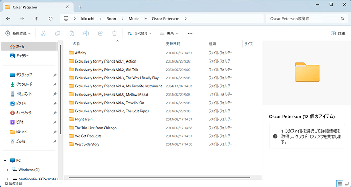This screenshot has width=351, height=187.
Task: Close the Oscar Peterson tab
Action: (67, 7)
